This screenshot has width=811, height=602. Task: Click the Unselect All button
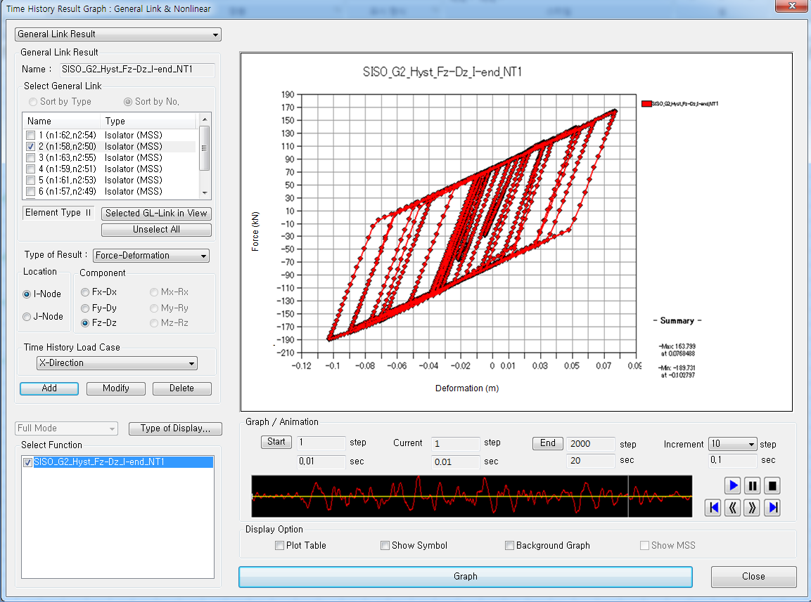pos(156,229)
